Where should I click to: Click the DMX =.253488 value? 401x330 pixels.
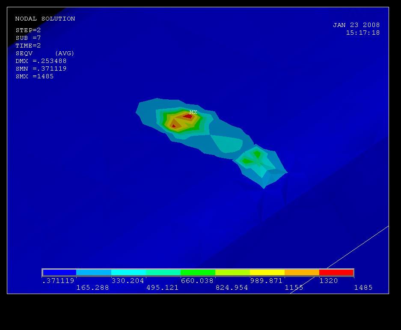pyautogui.click(x=41, y=61)
